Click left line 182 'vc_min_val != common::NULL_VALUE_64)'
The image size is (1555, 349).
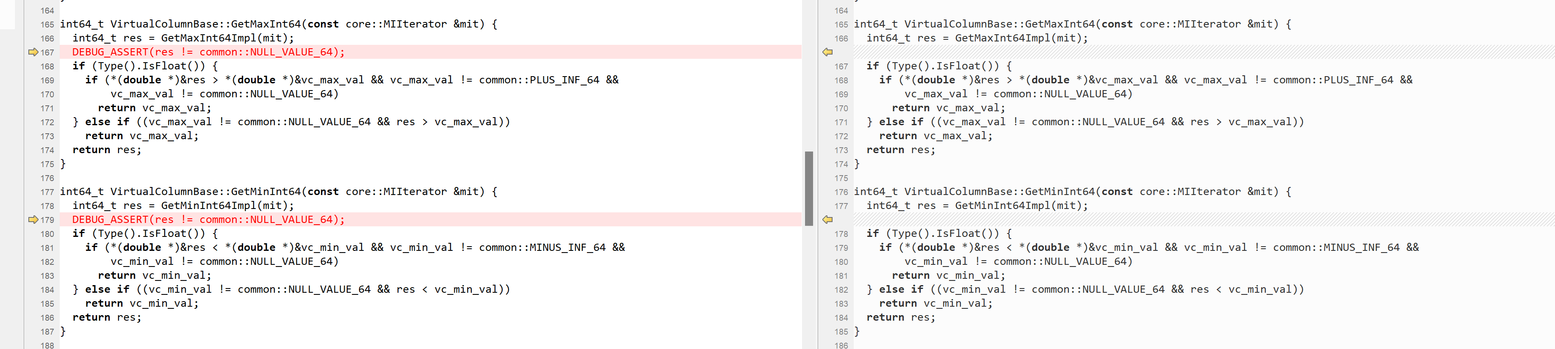[x=224, y=261]
